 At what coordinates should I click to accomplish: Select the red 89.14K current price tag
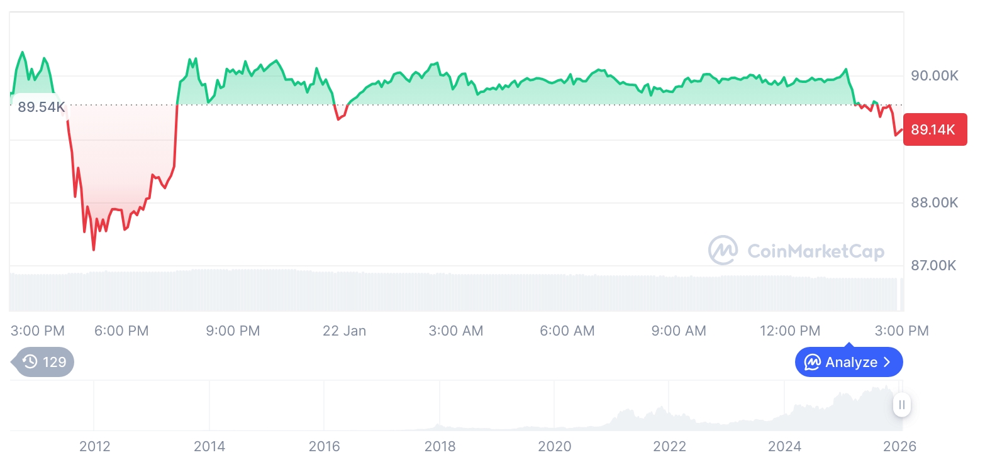pyautogui.click(x=934, y=130)
